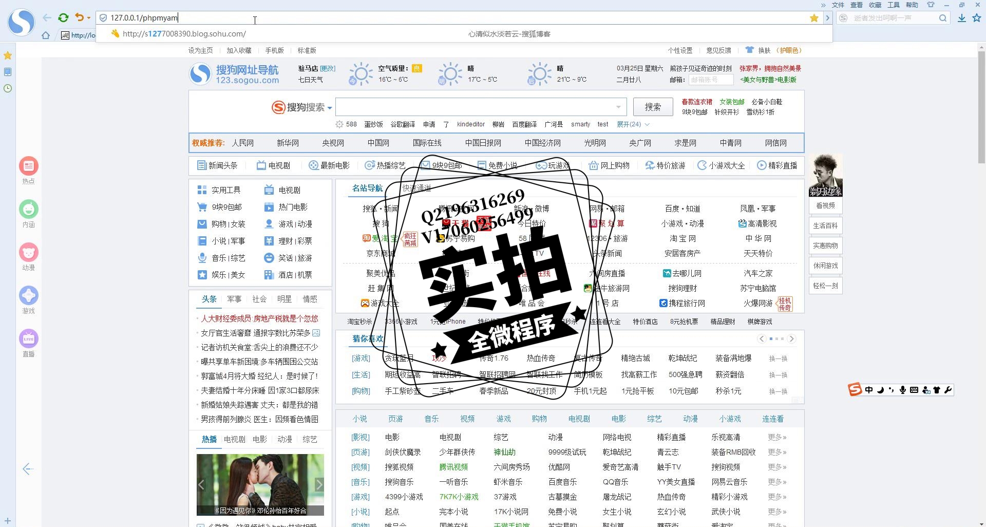Open the 查看 menu

pos(857,5)
